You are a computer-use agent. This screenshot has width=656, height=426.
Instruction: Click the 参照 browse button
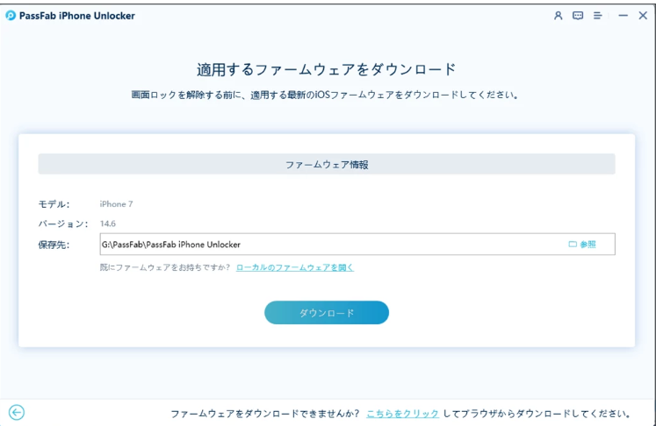pos(582,245)
